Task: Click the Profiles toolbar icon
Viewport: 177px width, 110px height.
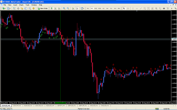Action: pos(8,8)
